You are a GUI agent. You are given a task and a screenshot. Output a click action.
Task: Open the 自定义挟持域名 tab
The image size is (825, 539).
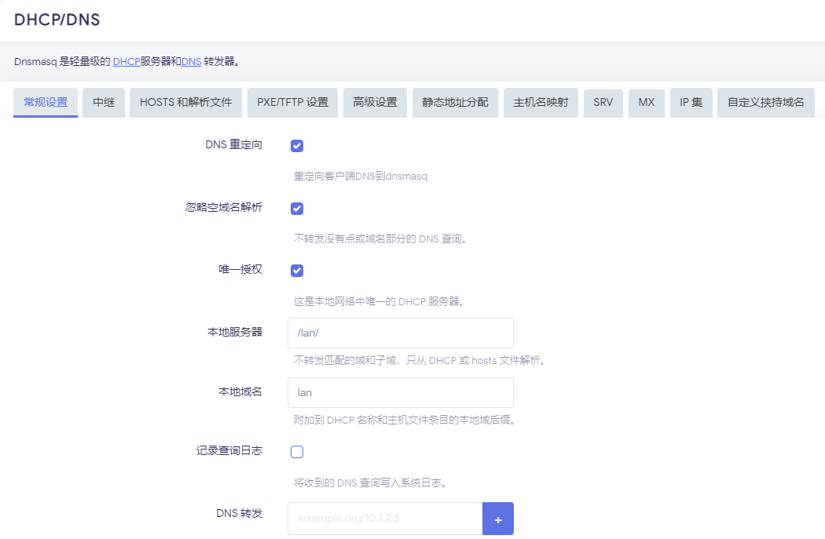click(765, 103)
